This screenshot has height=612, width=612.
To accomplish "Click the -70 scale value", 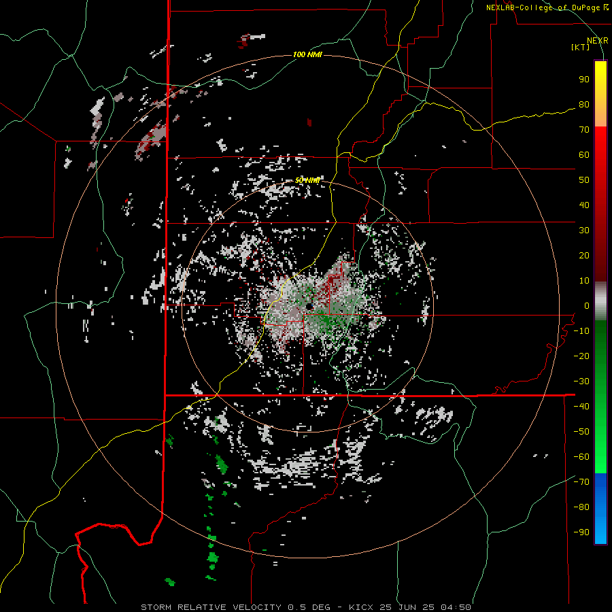I will (581, 482).
